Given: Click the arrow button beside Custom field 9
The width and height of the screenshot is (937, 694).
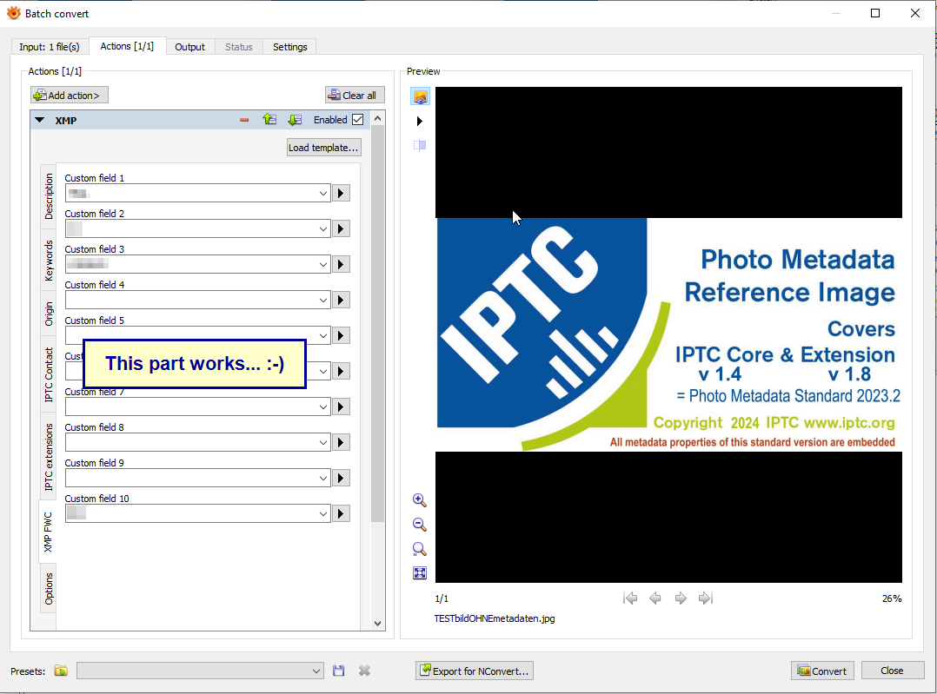Looking at the screenshot, I should pyautogui.click(x=341, y=479).
